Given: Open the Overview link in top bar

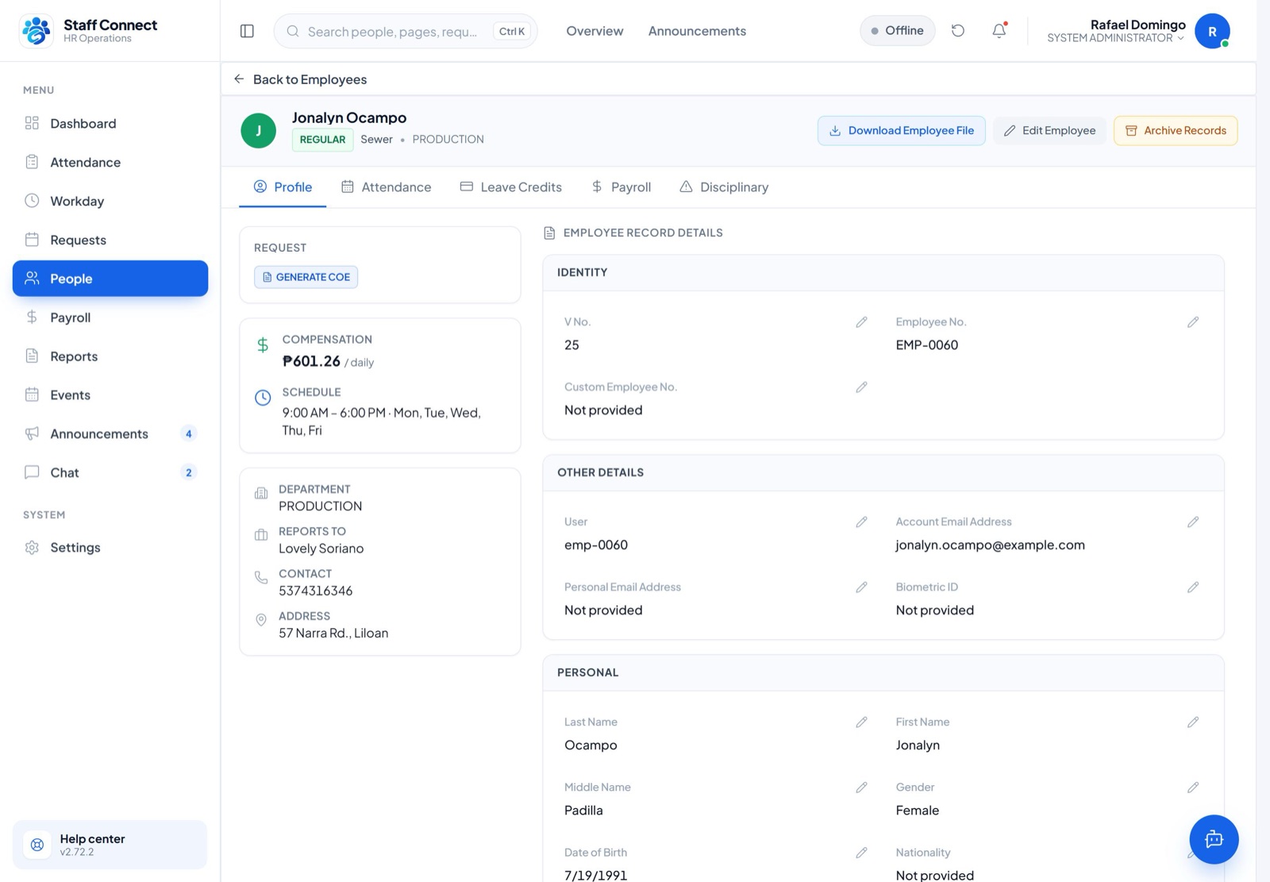Looking at the screenshot, I should [x=595, y=31].
